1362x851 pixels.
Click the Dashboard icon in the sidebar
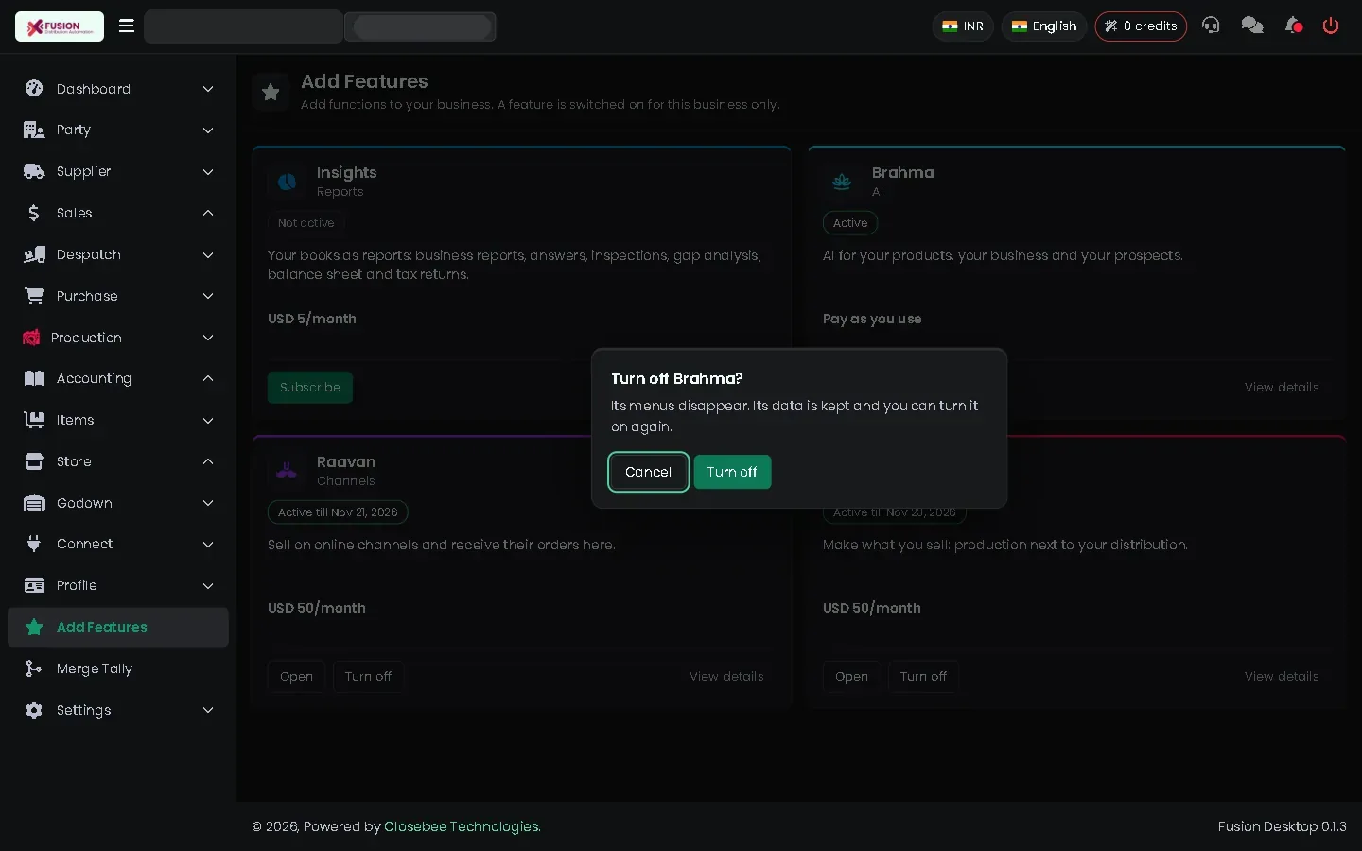pyautogui.click(x=34, y=89)
